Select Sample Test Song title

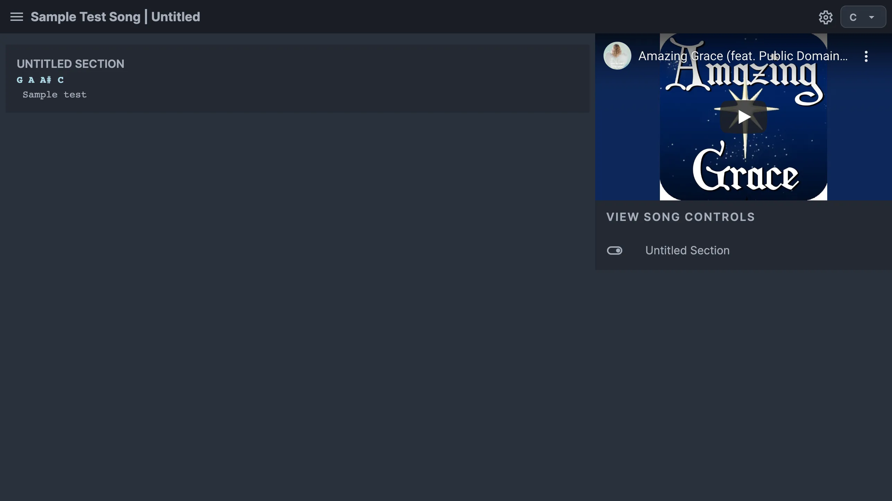pos(85,16)
